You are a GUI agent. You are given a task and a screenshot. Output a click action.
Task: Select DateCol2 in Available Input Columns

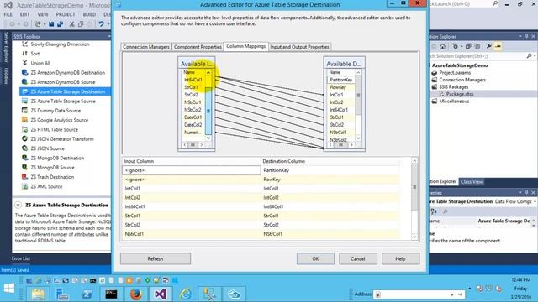point(193,125)
